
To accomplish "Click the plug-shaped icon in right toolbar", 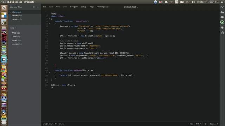I will pos(222,28).
